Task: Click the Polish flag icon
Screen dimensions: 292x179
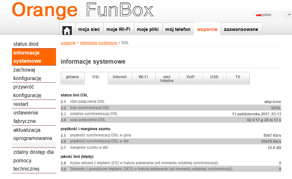Action: click(x=259, y=15)
